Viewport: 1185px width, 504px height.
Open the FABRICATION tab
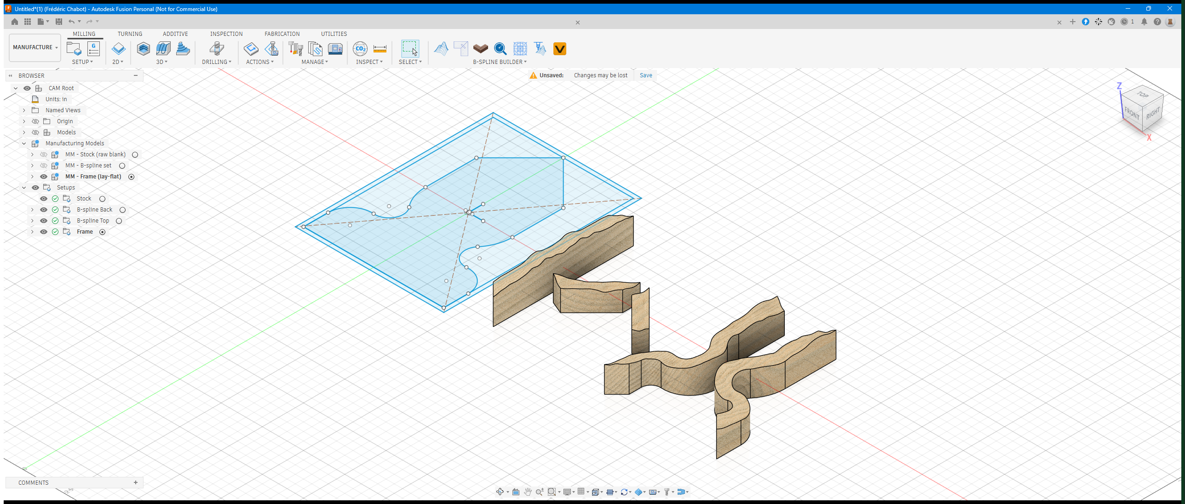point(282,34)
